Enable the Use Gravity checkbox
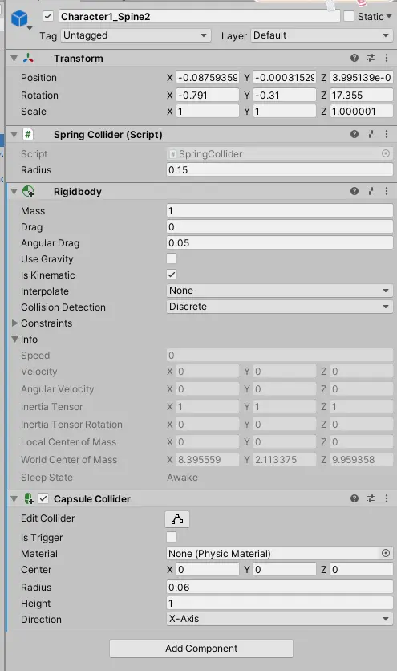This screenshot has height=671, width=397. 172,258
